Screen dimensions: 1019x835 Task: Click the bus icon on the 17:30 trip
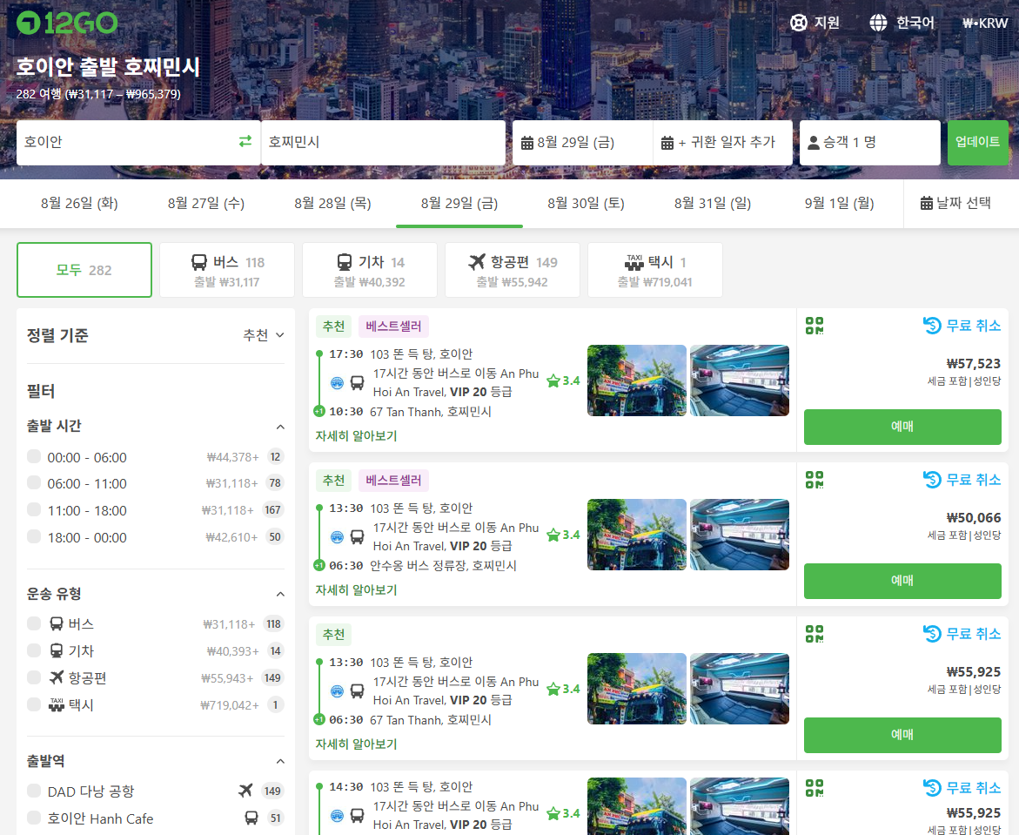[x=357, y=382]
